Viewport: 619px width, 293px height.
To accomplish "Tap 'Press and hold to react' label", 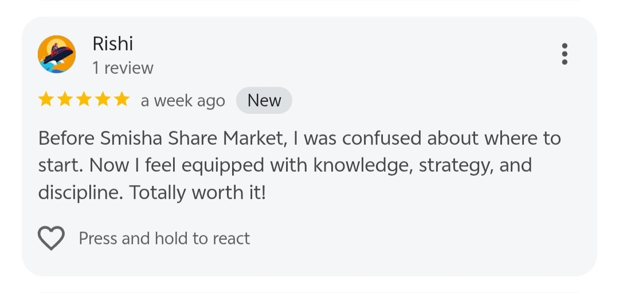I will 164,238.
